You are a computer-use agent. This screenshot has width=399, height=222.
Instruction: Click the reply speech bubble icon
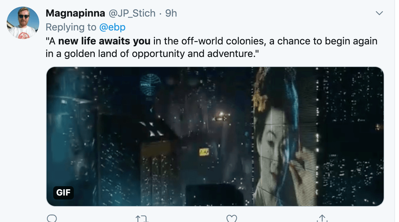[x=52, y=219]
